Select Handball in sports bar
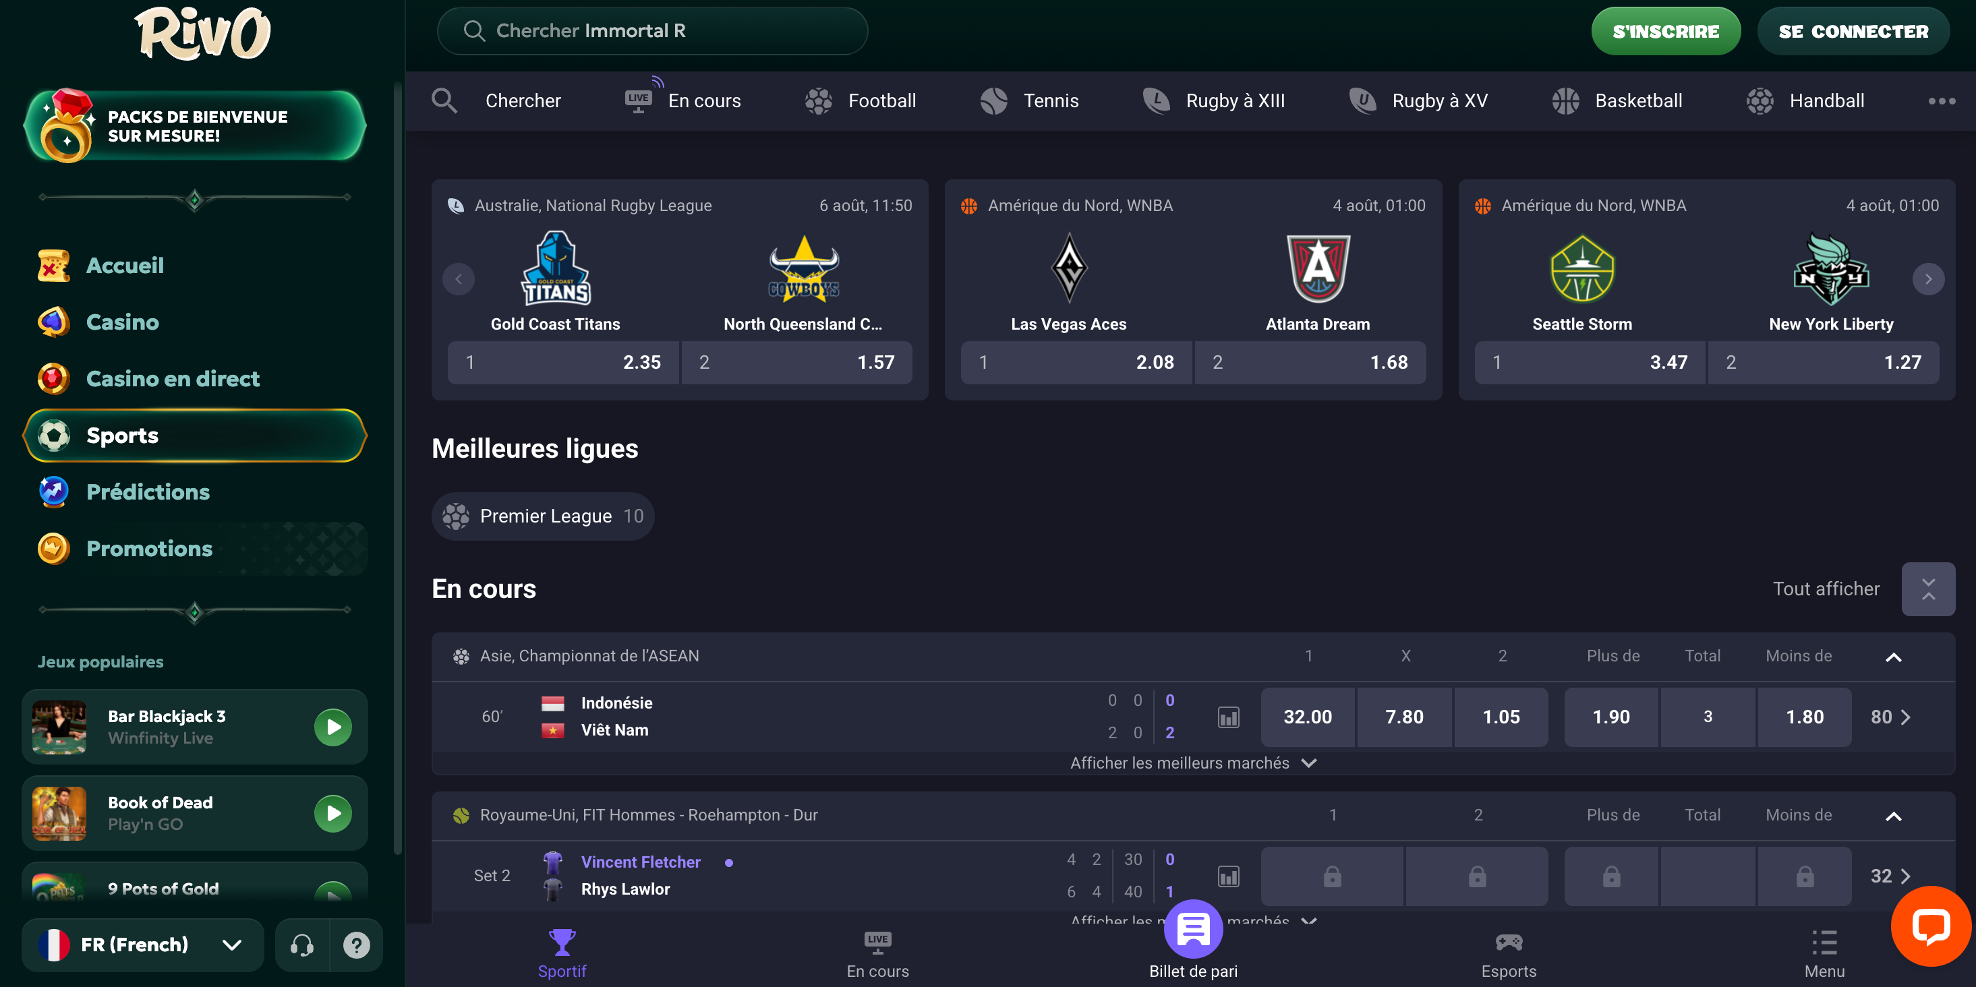Viewport: 1976px width, 987px height. [x=1805, y=100]
